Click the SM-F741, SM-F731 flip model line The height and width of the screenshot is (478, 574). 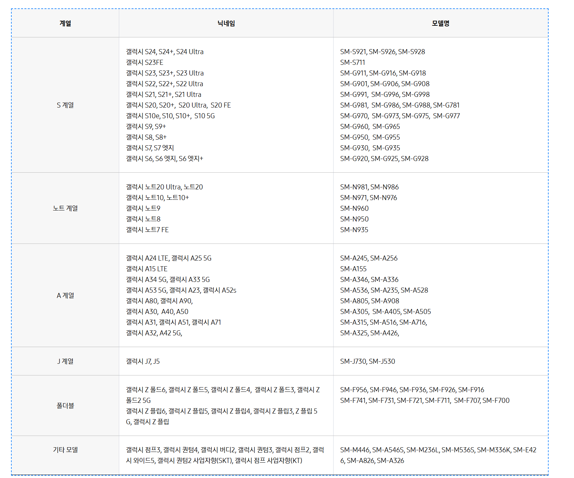425,401
